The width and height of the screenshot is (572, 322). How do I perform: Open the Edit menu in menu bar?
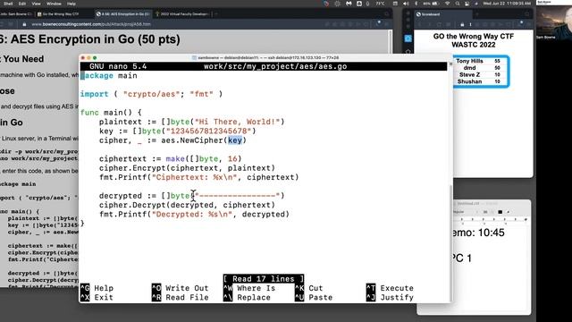(22, 4)
